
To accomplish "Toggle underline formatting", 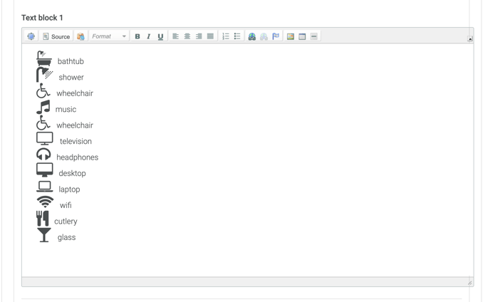I will tap(160, 36).
